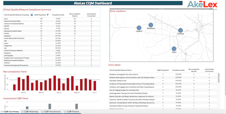Click the Compliance Rate column header in the Compliance Summary
Screen dimensions: 226x114
[58, 15]
